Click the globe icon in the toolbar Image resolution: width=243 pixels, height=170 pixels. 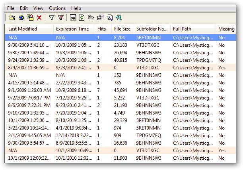(x=21, y=17)
